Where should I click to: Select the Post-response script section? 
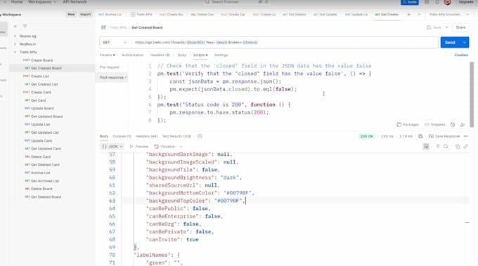coord(112,78)
